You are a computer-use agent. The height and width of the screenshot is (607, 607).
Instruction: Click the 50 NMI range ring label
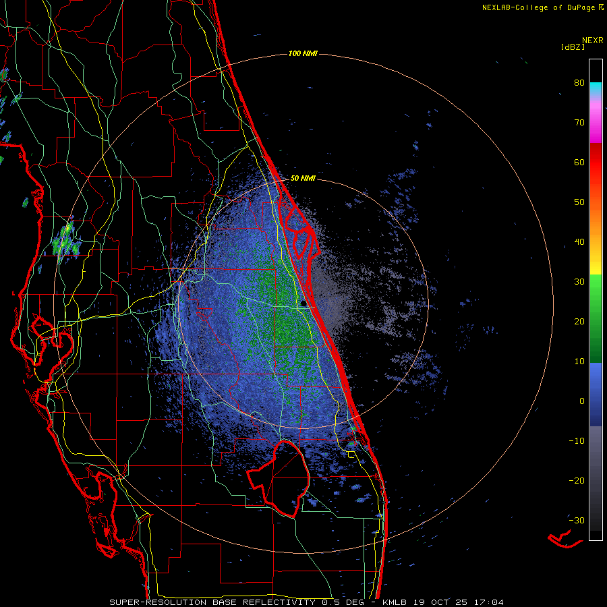click(303, 179)
